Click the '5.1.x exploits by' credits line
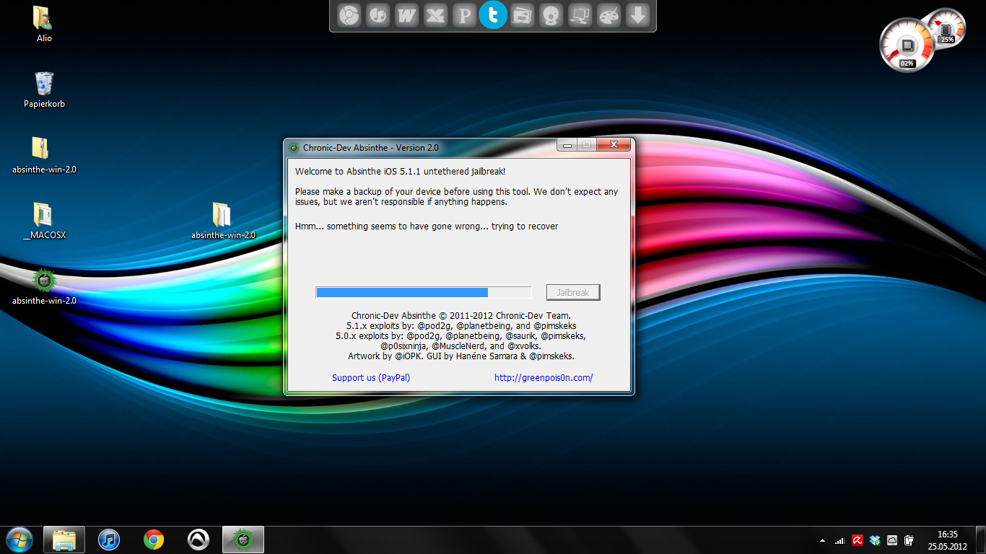The width and height of the screenshot is (986, 554). tap(461, 326)
